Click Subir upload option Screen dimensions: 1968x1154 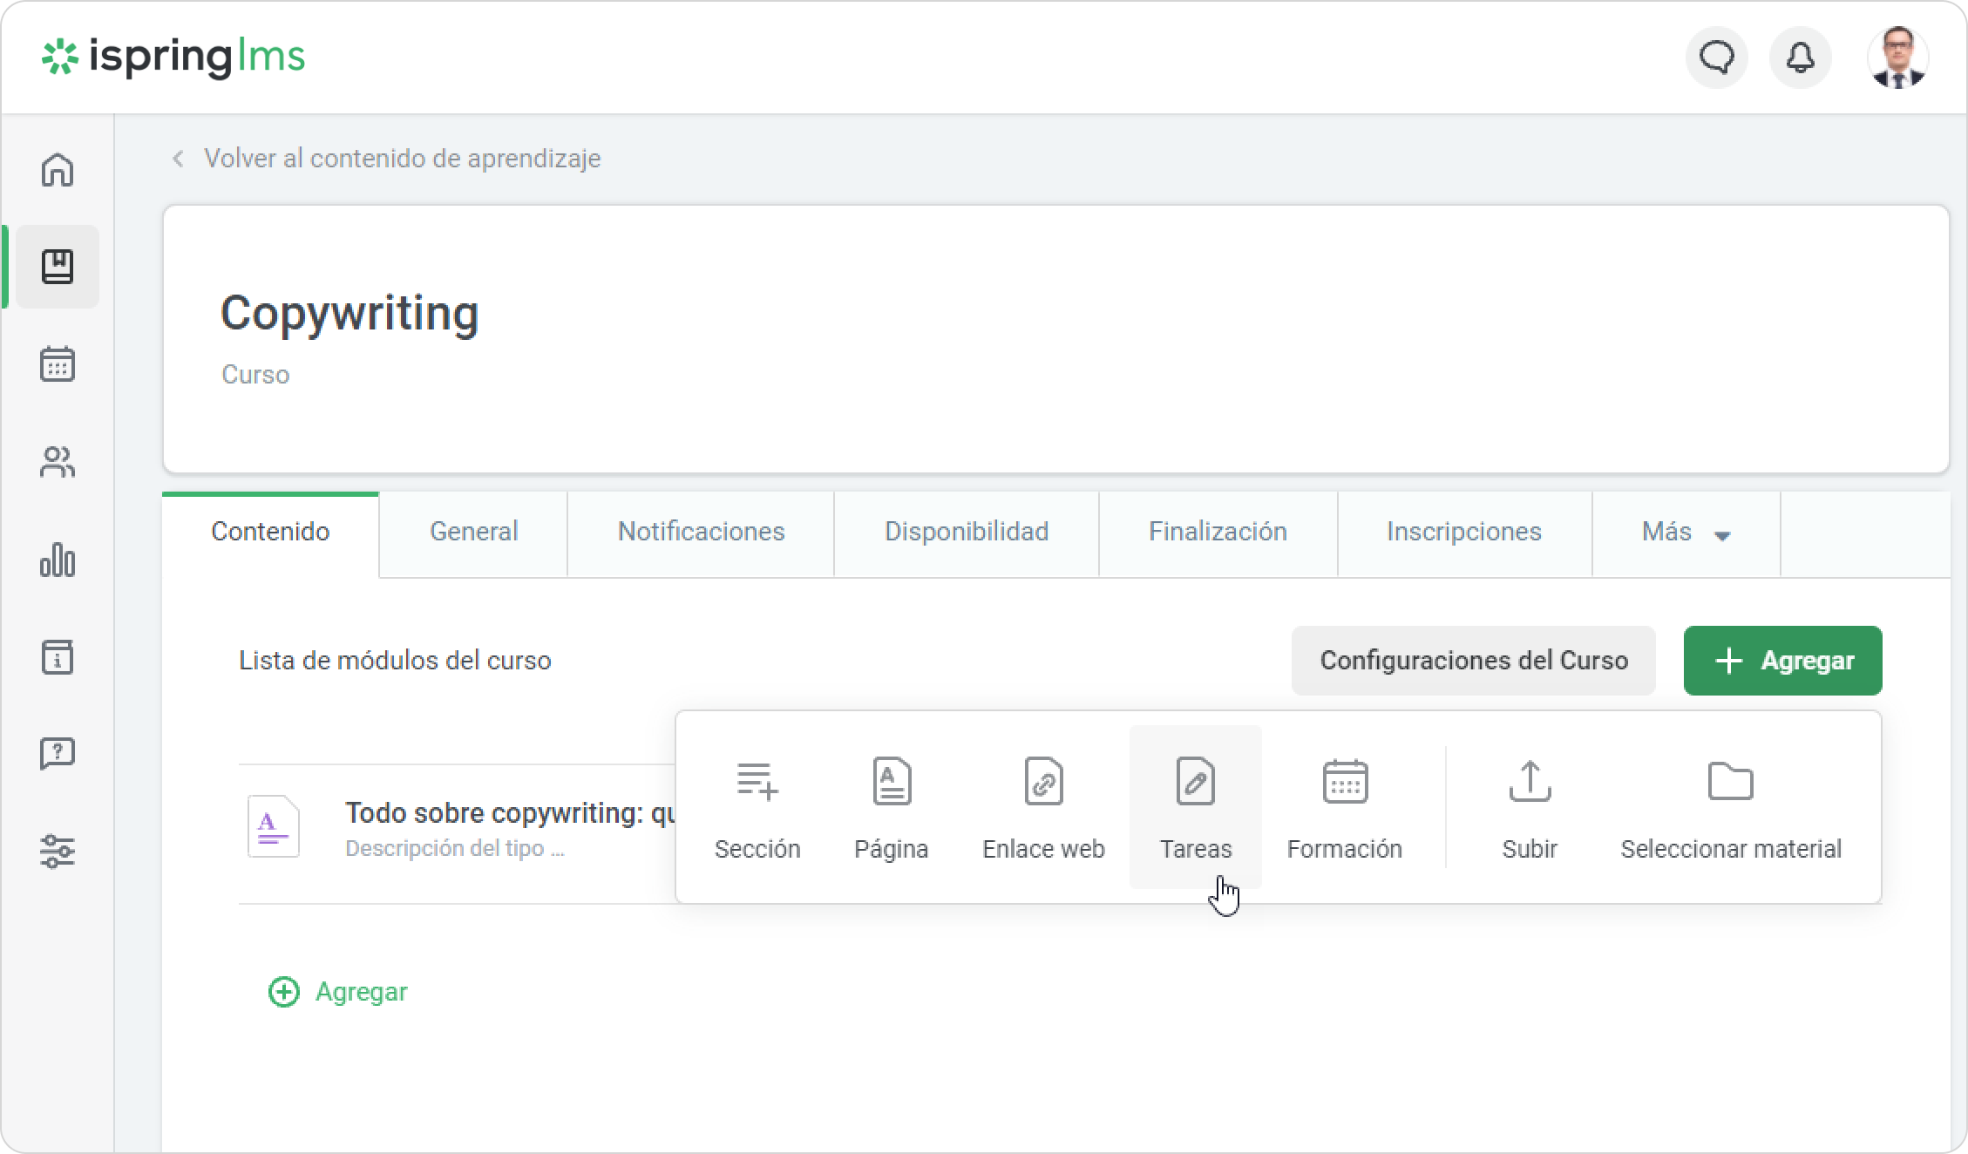[1529, 807]
